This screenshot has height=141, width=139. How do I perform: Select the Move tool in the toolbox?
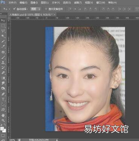(3, 20)
